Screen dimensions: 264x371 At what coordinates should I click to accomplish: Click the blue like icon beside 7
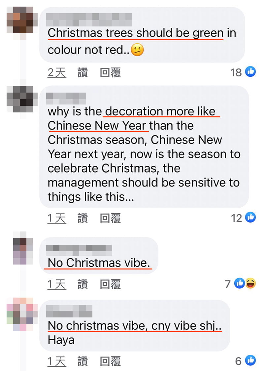[x=240, y=283]
